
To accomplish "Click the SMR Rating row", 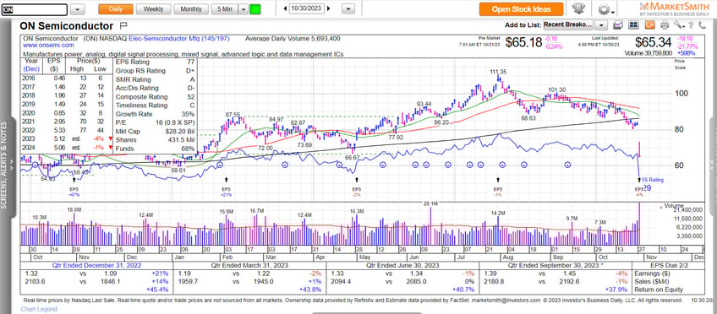I will click(x=155, y=79).
